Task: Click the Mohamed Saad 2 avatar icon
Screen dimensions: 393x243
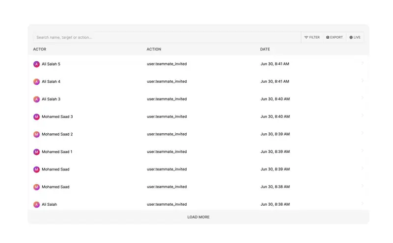Action: [x=36, y=135]
